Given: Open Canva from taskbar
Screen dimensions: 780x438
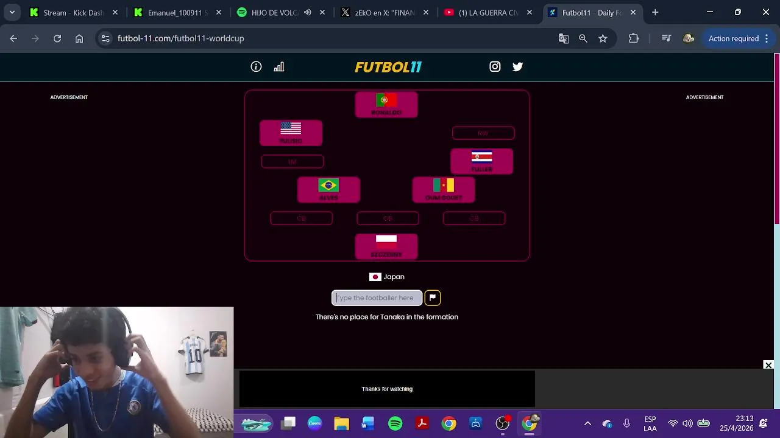Looking at the screenshot, I should click(314, 423).
